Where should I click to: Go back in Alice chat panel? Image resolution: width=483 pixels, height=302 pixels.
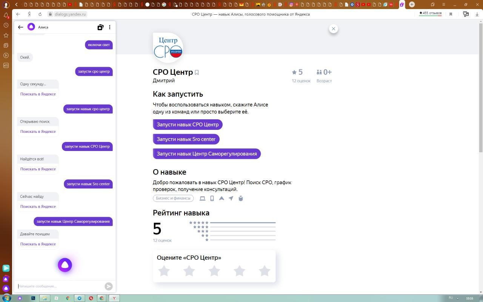tap(21, 27)
